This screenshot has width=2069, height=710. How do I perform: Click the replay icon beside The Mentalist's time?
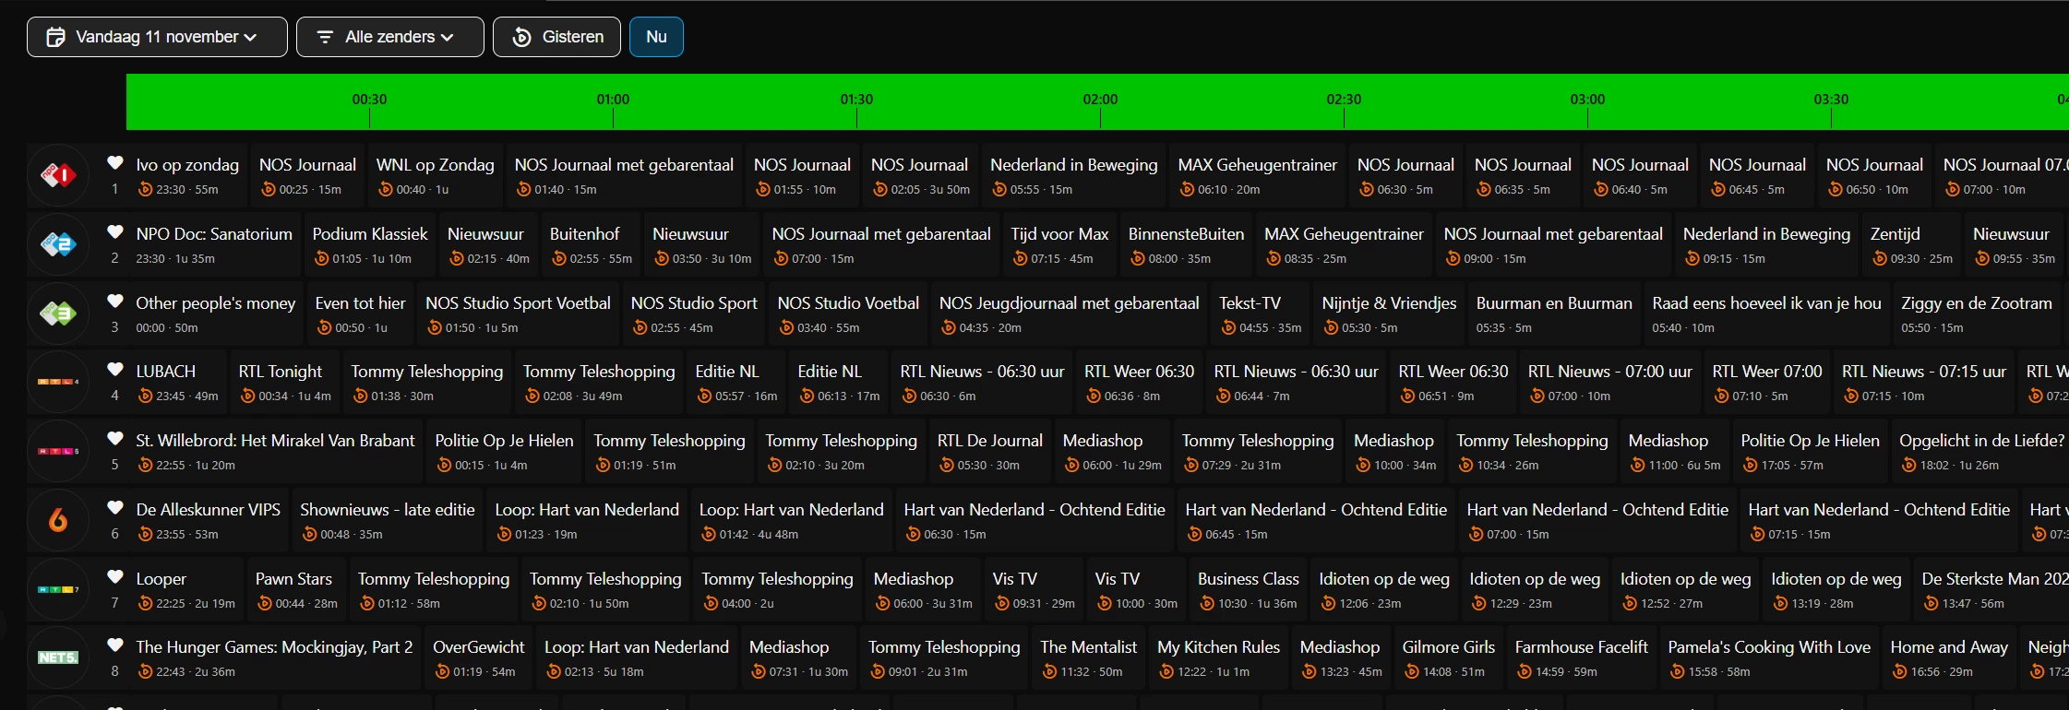[1049, 672]
